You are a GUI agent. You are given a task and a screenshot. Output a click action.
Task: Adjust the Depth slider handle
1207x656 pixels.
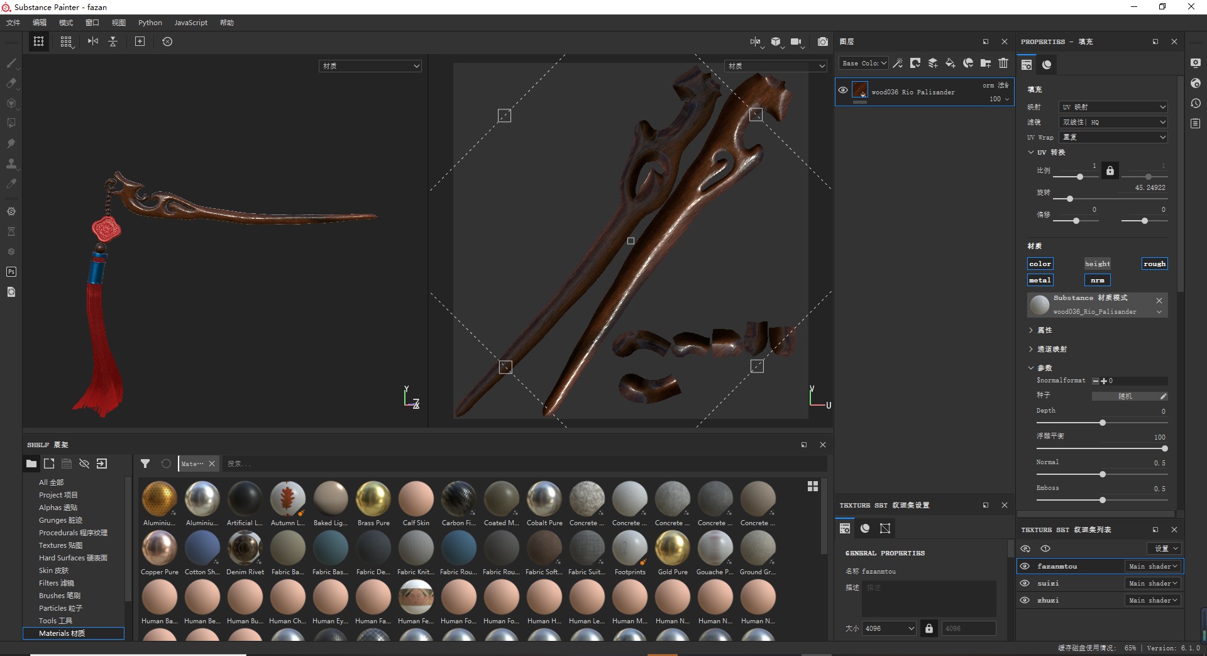(1103, 423)
